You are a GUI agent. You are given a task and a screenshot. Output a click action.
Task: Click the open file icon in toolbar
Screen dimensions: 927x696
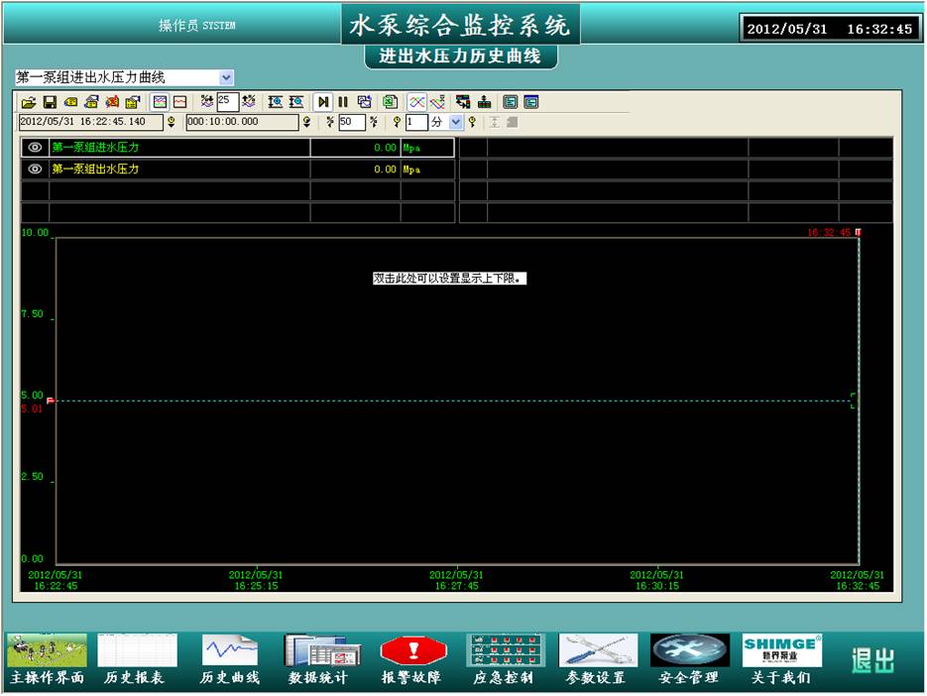click(x=28, y=102)
